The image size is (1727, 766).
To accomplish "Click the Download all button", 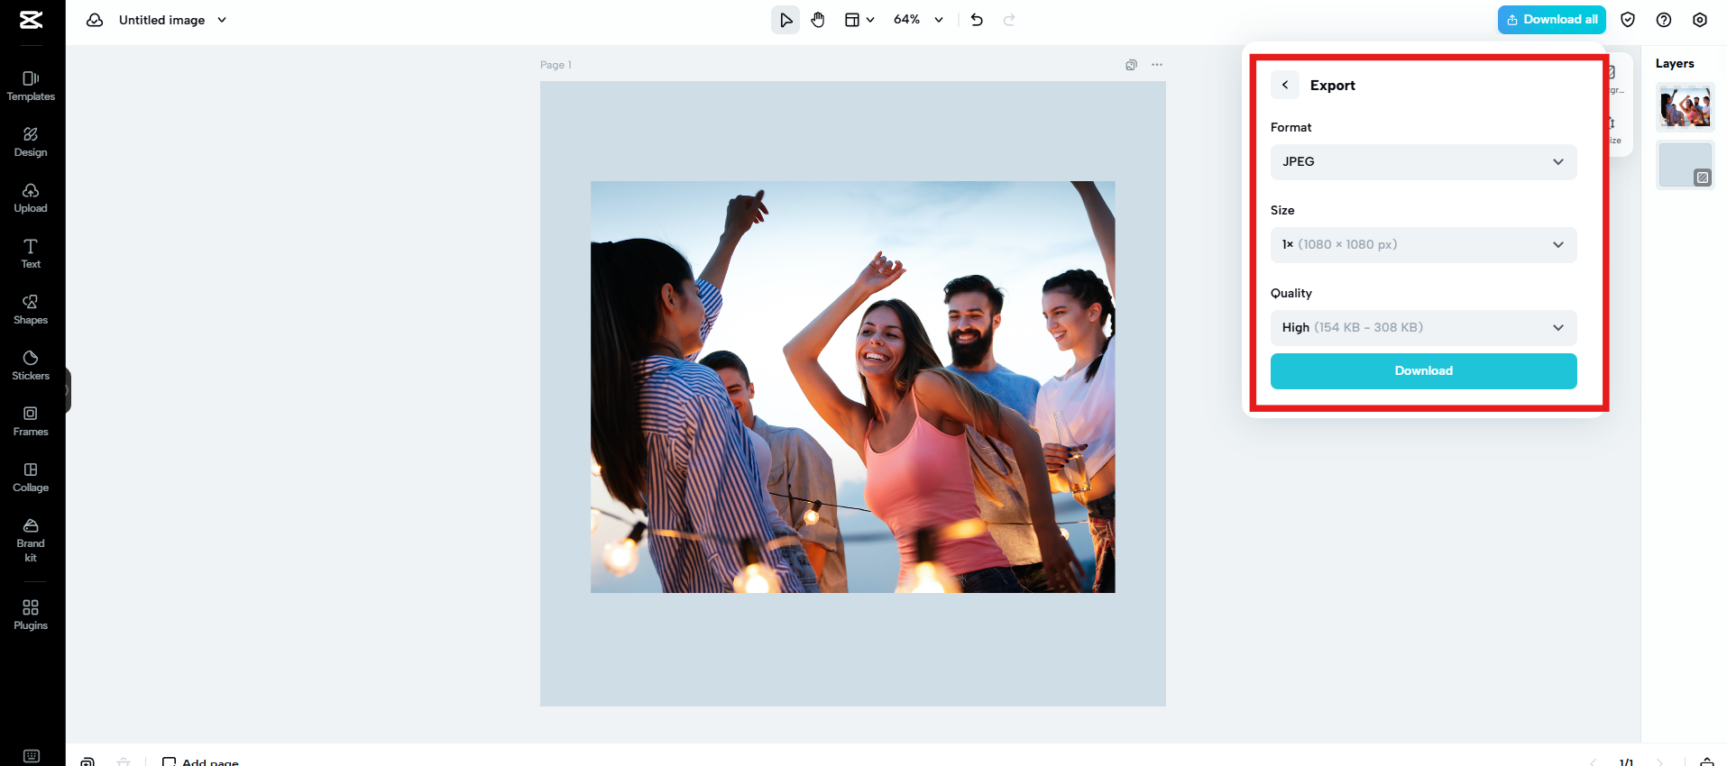I will pos(1551,20).
